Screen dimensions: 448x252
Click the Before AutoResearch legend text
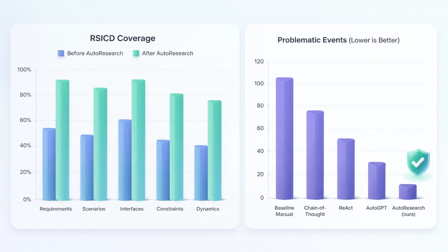95,53
